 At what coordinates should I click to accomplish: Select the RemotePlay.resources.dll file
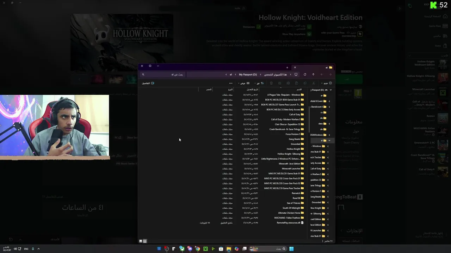coord(290,223)
